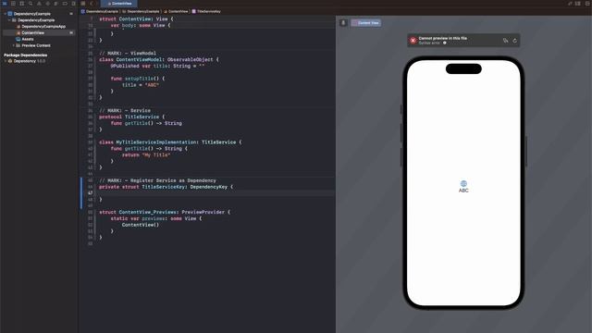Open Syntax error info details
Screen dimensions: 592x333
pos(445,43)
